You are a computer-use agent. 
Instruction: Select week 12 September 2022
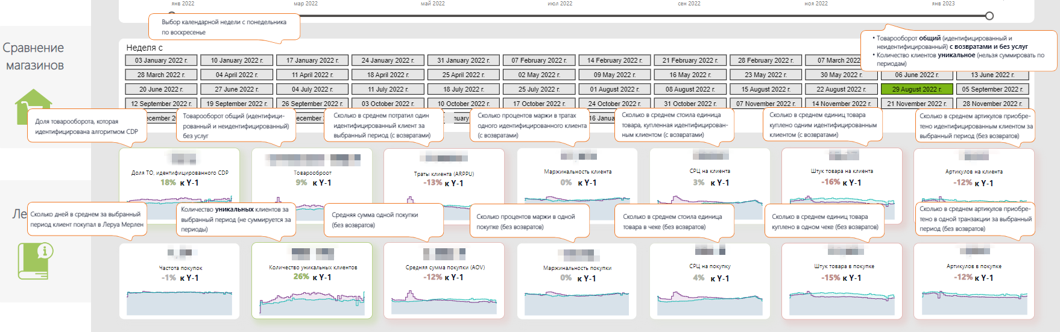(161, 104)
